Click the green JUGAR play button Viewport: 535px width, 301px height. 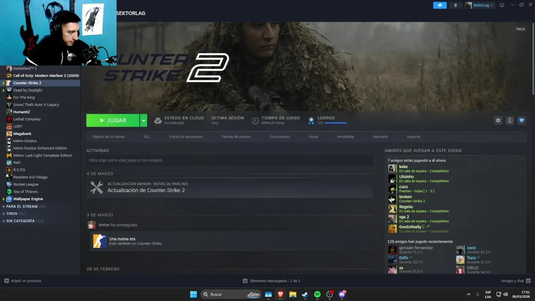pos(113,120)
